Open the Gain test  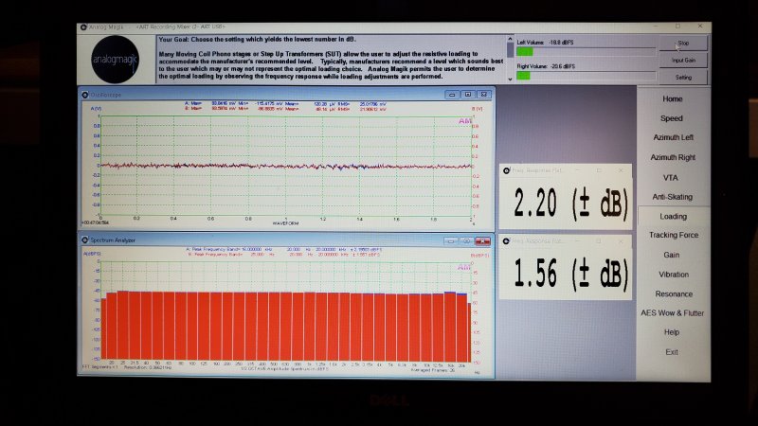point(671,255)
